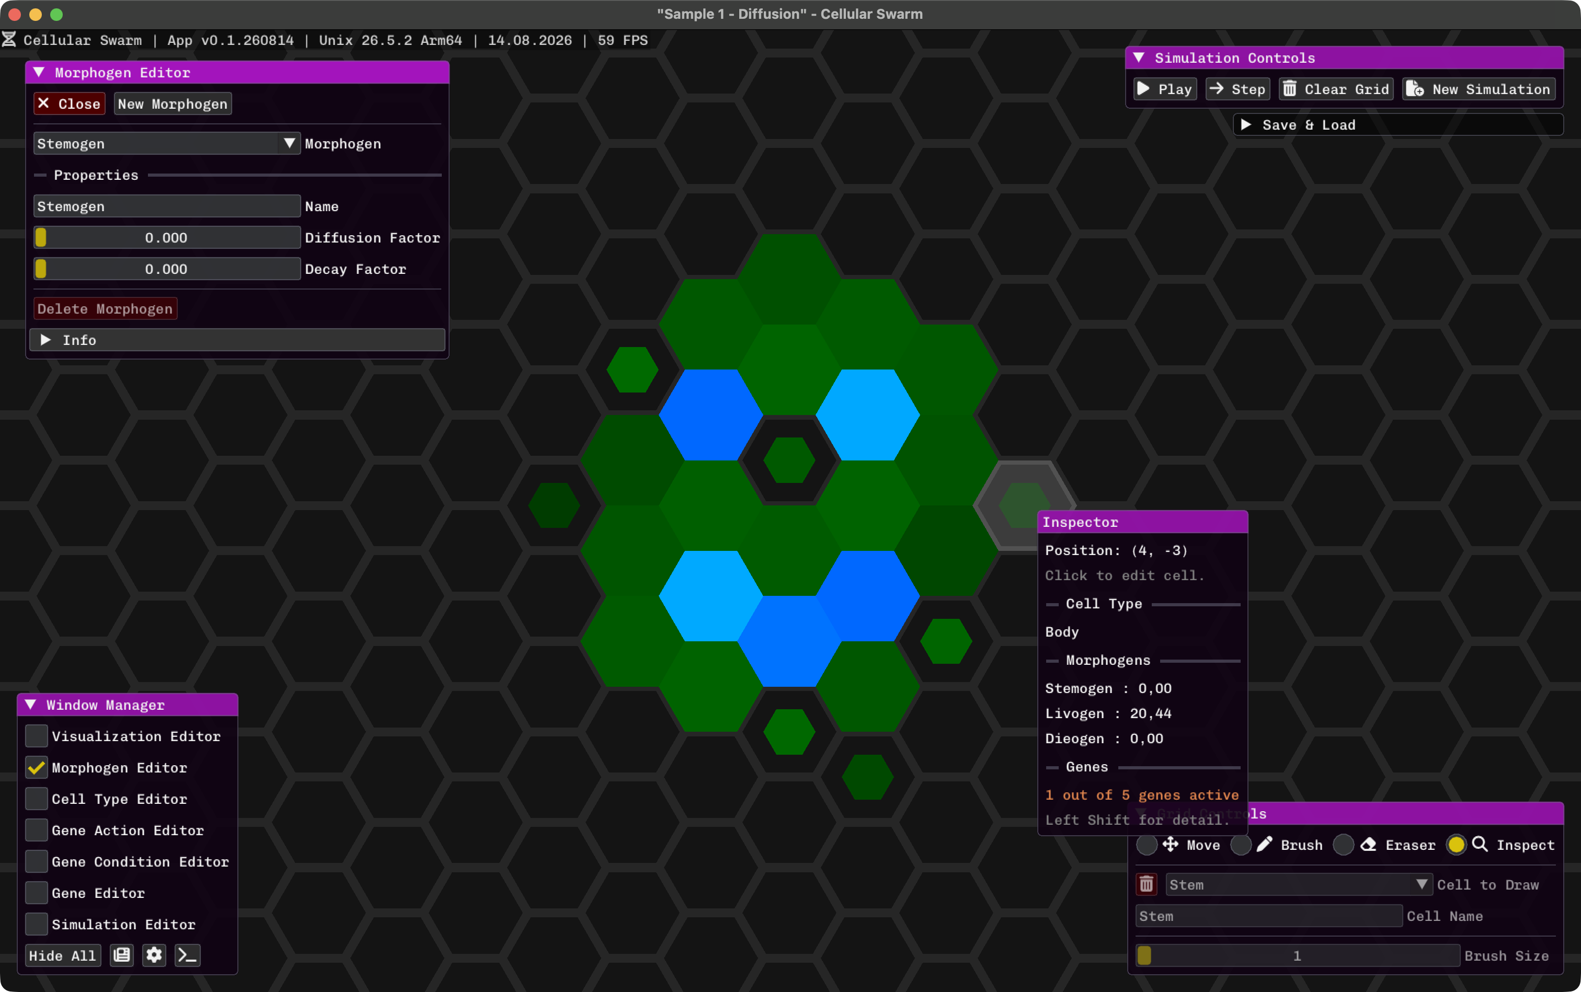Image resolution: width=1581 pixels, height=992 pixels.
Task: Create a New Simulation via file-plus icon
Action: tap(1479, 89)
